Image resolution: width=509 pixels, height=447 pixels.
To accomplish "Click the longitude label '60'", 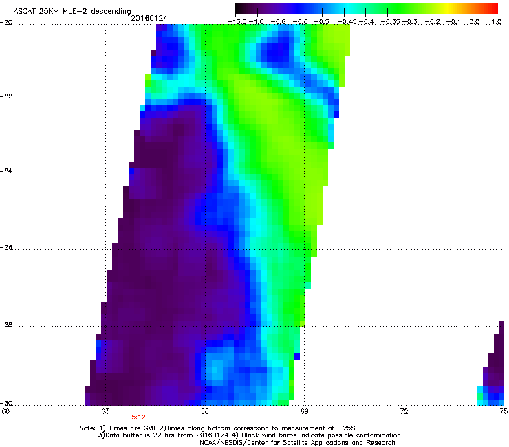I will pyautogui.click(x=6, y=411).
